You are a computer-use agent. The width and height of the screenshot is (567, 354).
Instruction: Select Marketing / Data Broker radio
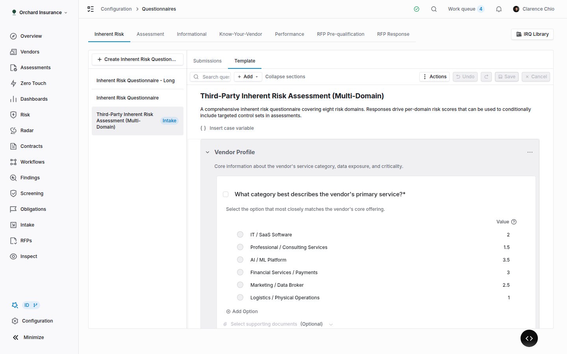(x=240, y=285)
